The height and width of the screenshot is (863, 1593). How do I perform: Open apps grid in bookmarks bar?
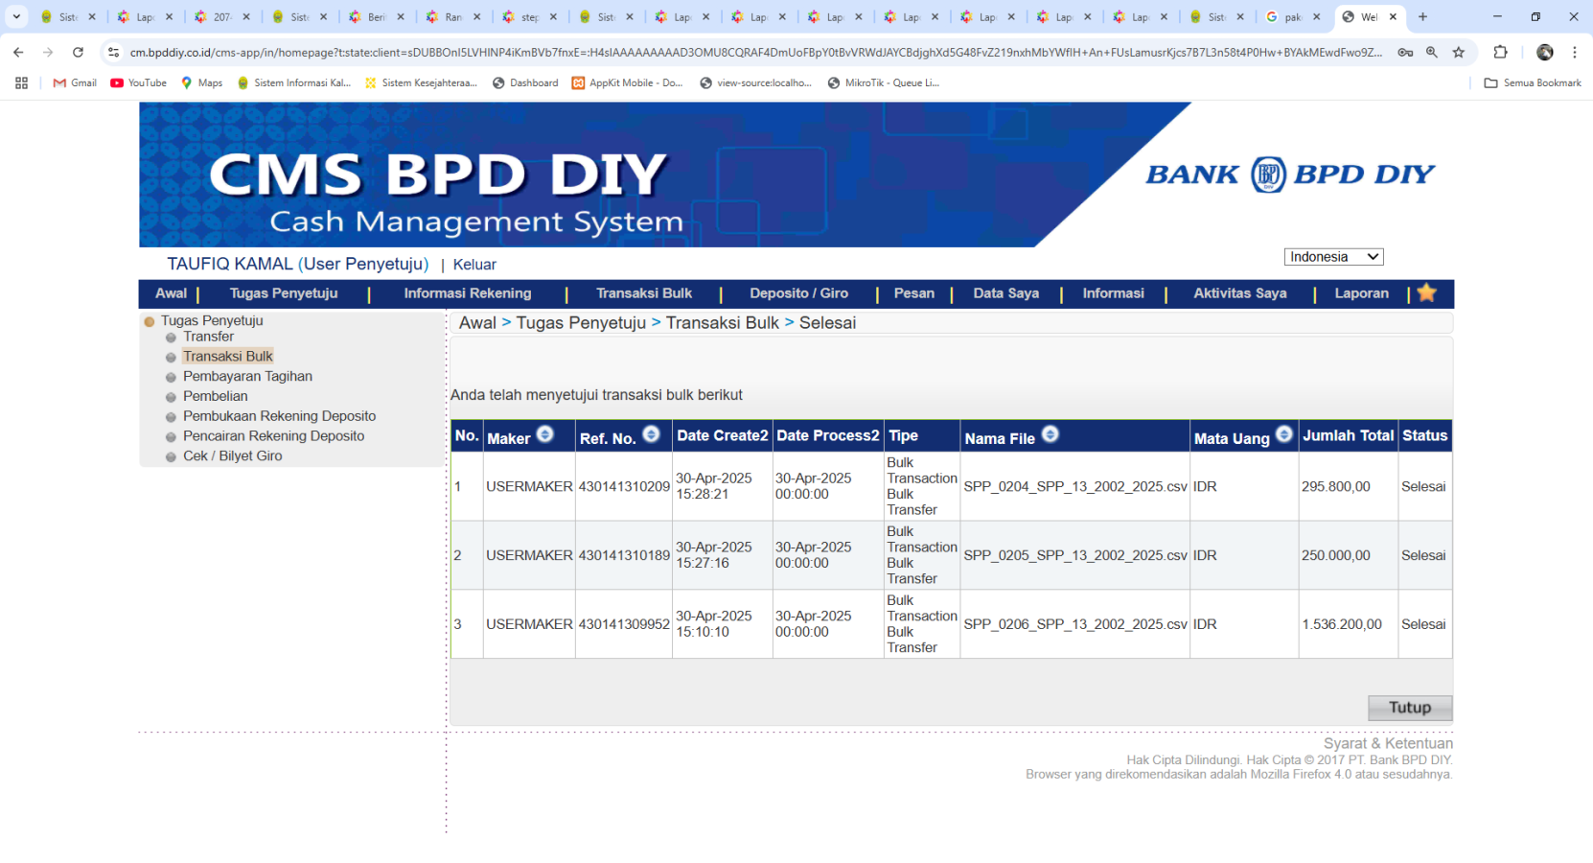(x=21, y=83)
